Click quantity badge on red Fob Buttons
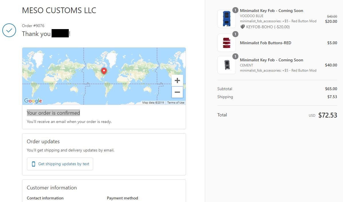 (235, 34)
